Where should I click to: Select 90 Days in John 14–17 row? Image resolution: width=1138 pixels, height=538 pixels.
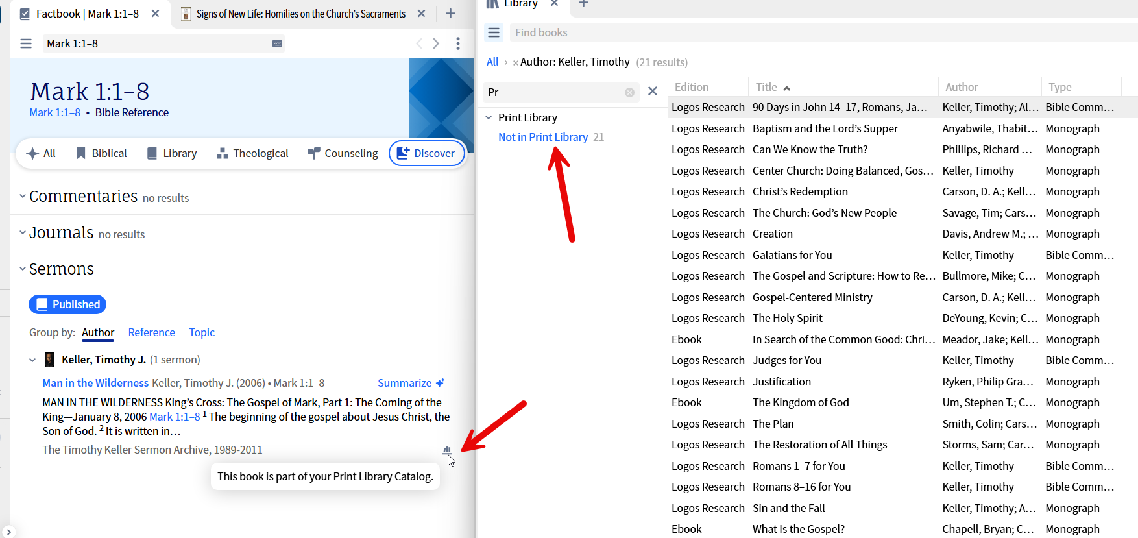pyautogui.click(x=902, y=107)
